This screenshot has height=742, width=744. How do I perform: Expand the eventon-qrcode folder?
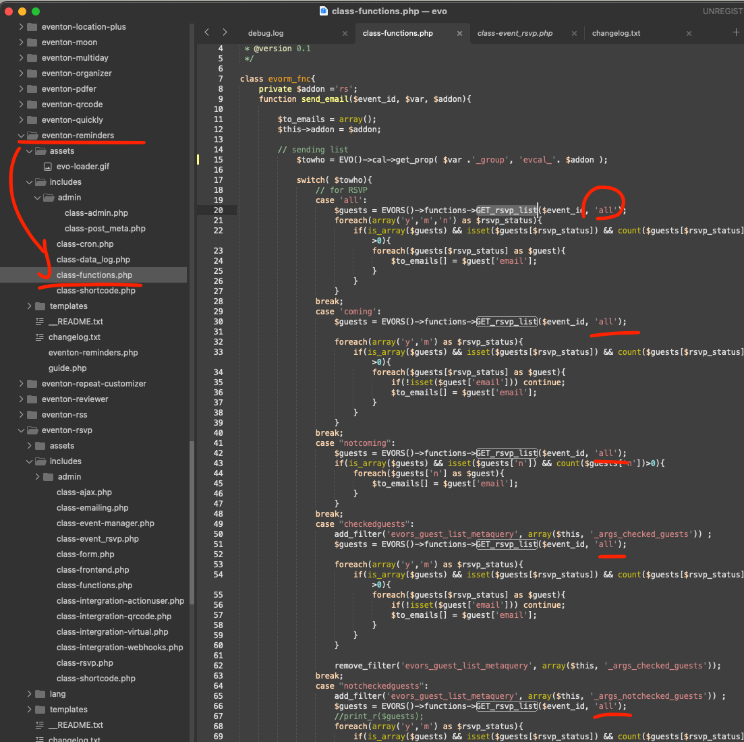coord(21,105)
